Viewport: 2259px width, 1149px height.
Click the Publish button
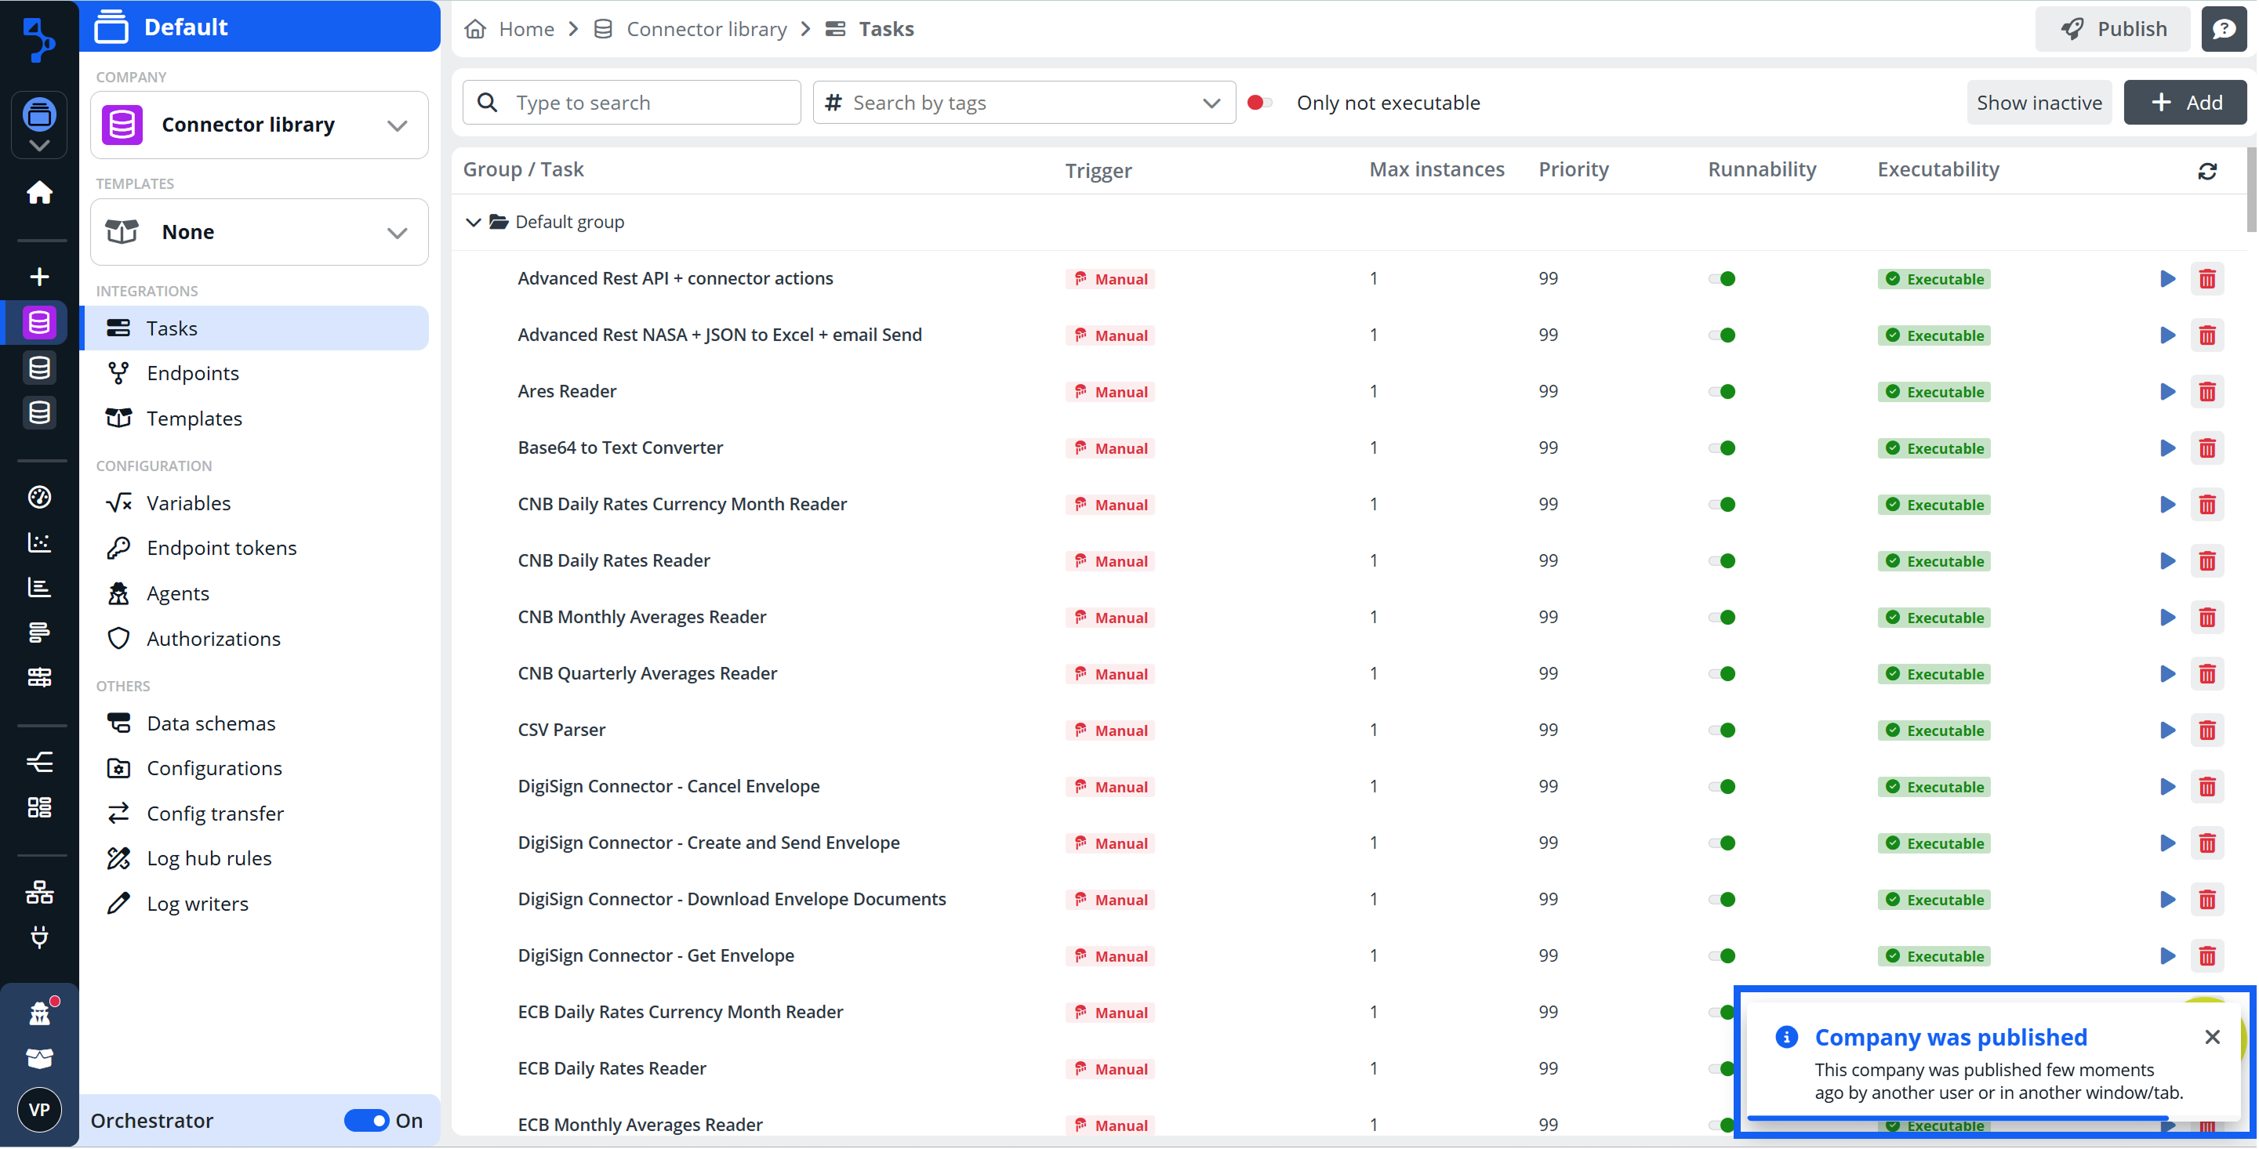(2112, 29)
